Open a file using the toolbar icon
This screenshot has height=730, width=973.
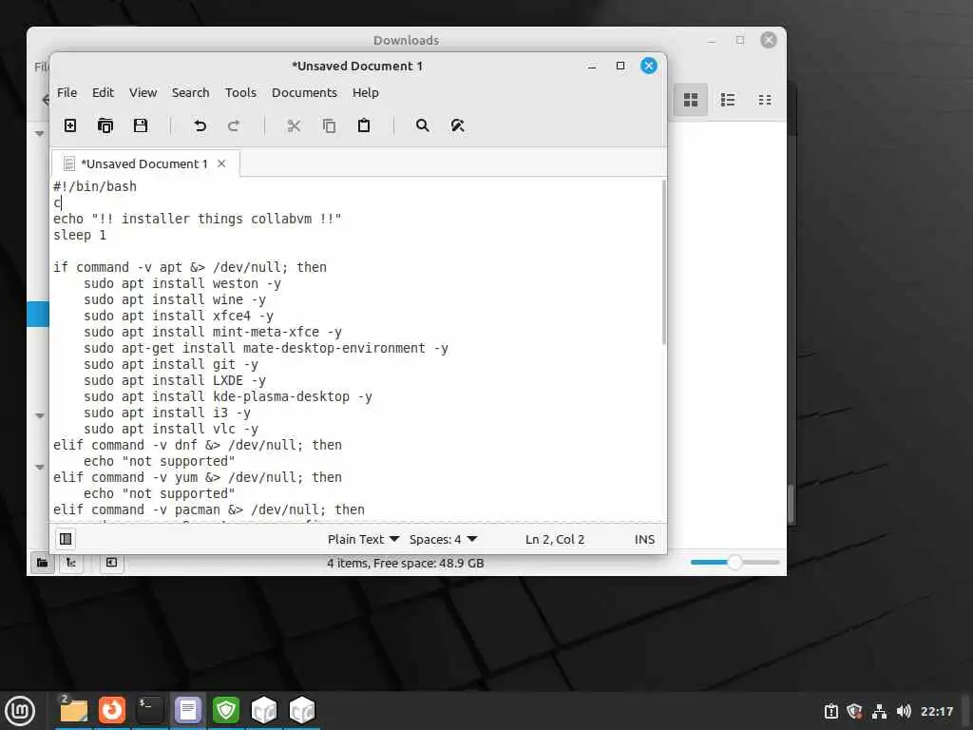pos(105,126)
